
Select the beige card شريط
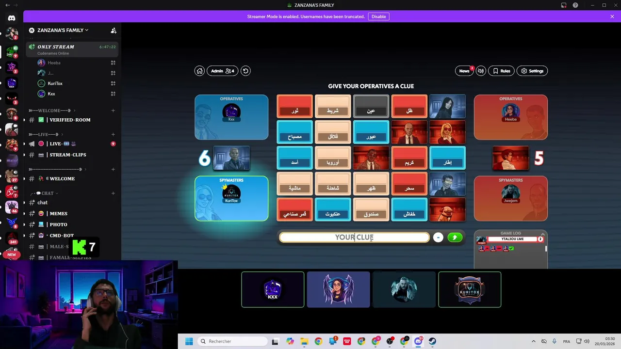click(333, 106)
